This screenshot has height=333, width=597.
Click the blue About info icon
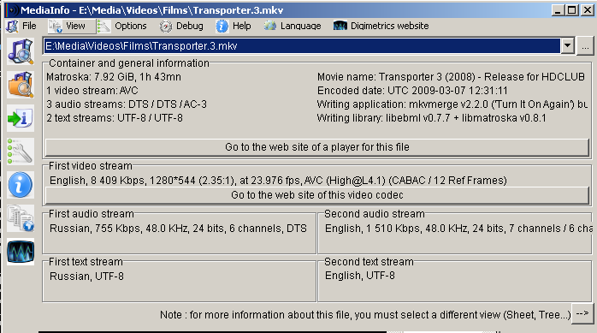coord(21,185)
